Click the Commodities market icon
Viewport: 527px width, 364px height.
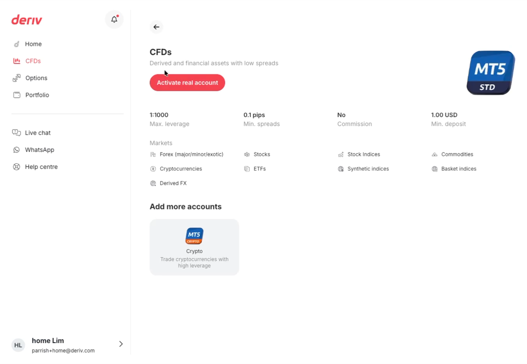click(x=434, y=155)
